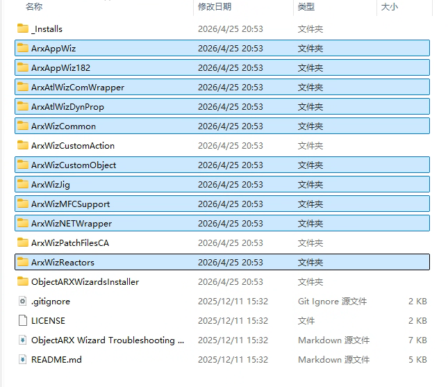
Task: Click the ArxWizReactors folder icon
Action: tap(22, 262)
